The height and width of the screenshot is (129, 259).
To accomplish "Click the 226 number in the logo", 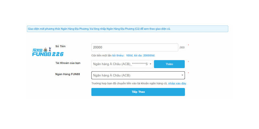I will click(58, 54).
